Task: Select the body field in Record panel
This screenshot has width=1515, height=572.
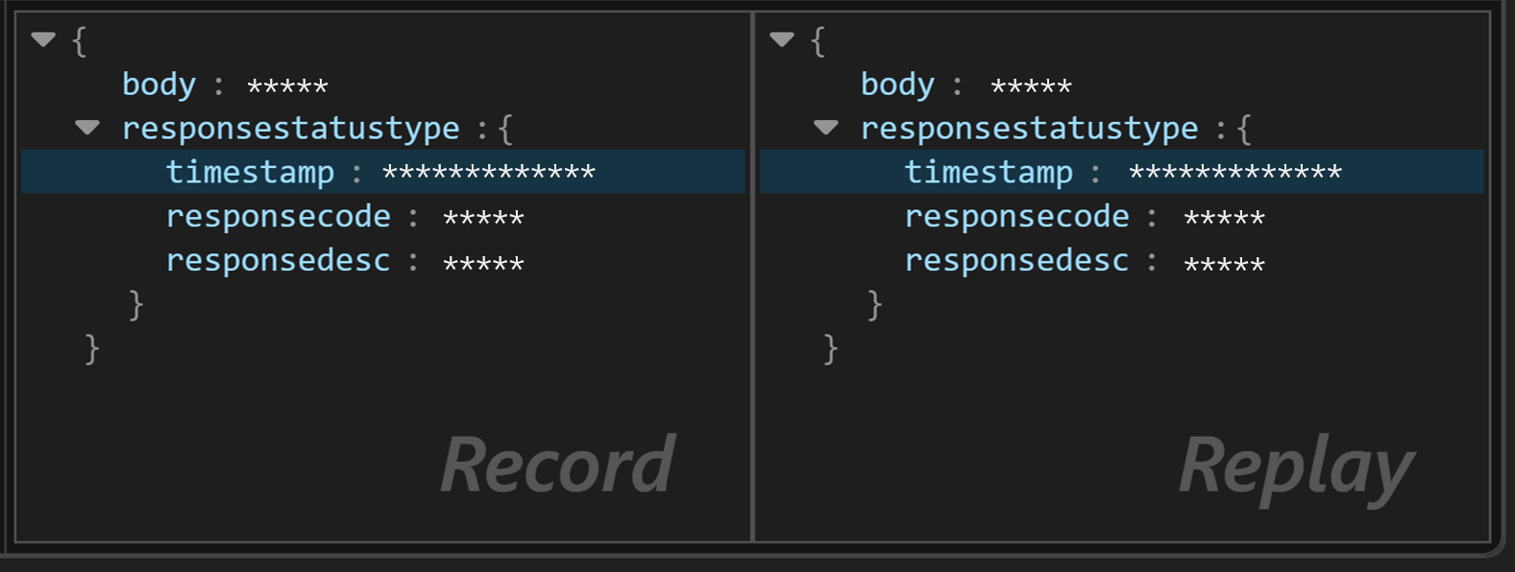Action: [x=159, y=84]
